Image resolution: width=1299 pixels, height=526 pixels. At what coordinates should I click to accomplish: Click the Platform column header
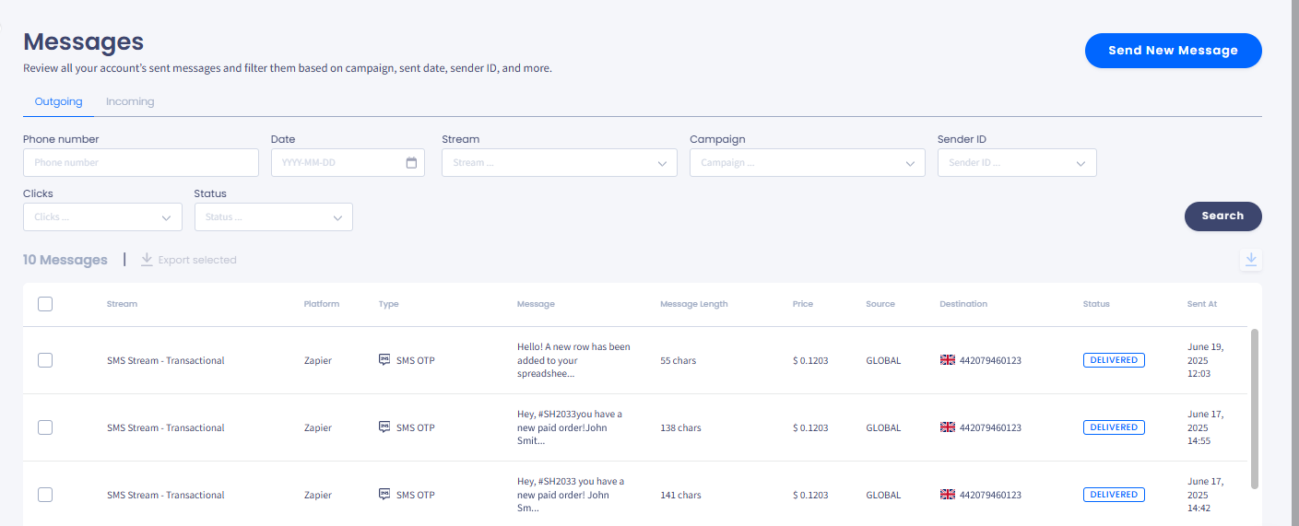[322, 304]
